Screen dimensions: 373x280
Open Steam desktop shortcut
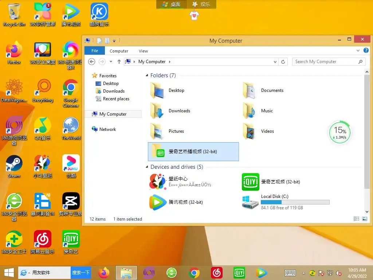(x=14, y=167)
